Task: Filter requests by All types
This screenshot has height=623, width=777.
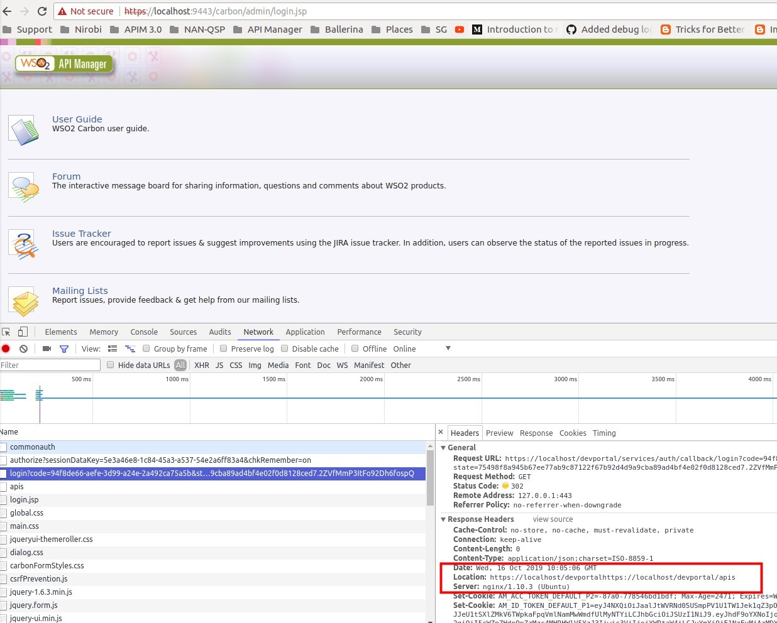Action: [x=180, y=365]
